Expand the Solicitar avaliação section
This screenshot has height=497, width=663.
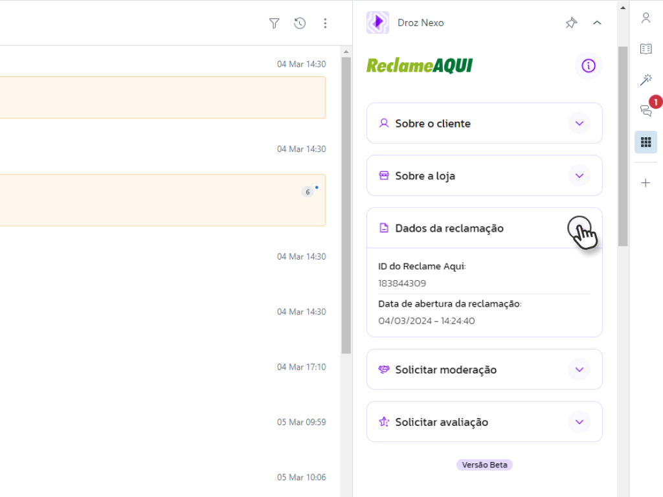579,421
